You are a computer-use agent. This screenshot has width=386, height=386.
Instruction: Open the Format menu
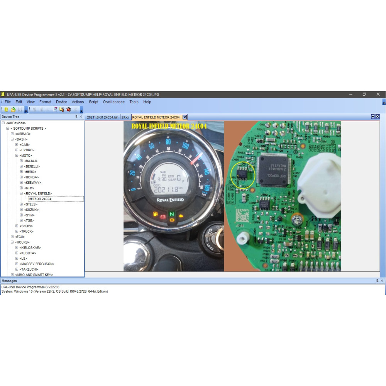(x=45, y=102)
